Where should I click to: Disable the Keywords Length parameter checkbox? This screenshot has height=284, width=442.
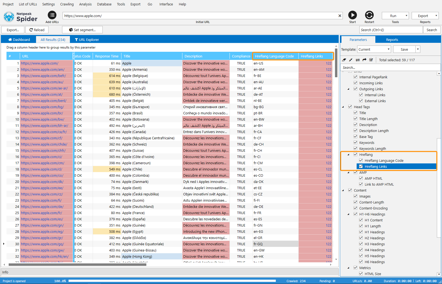pyautogui.click(x=356, y=149)
